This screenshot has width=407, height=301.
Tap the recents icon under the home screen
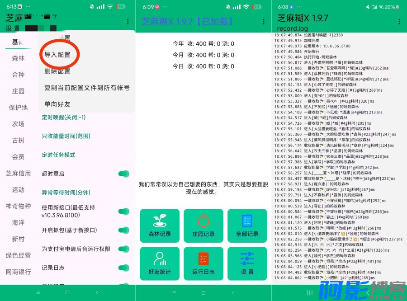[174, 293]
